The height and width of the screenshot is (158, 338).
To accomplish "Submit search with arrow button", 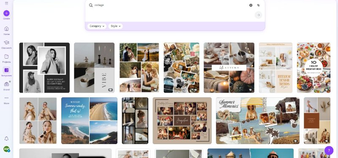I will point(258,15).
